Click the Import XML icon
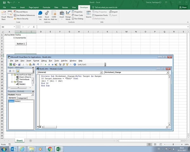Viewport: 190px width, 152px height. point(114,12)
